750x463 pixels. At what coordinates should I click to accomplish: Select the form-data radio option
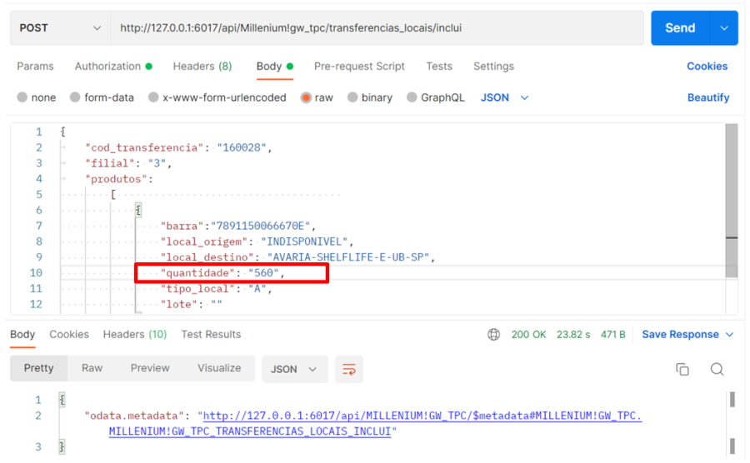point(75,97)
